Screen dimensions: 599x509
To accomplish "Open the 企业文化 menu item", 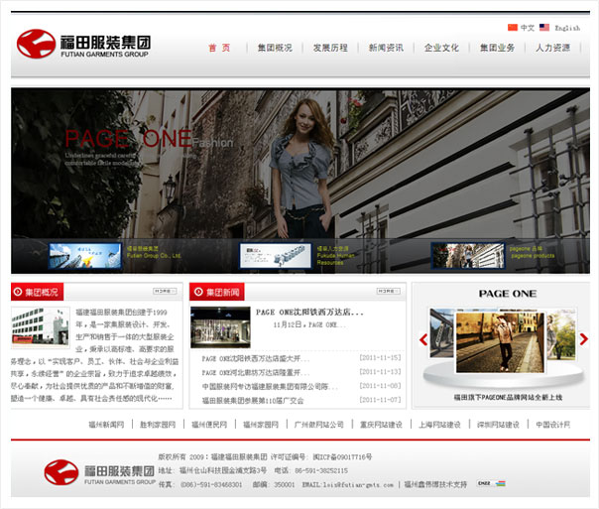I will click(441, 48).
